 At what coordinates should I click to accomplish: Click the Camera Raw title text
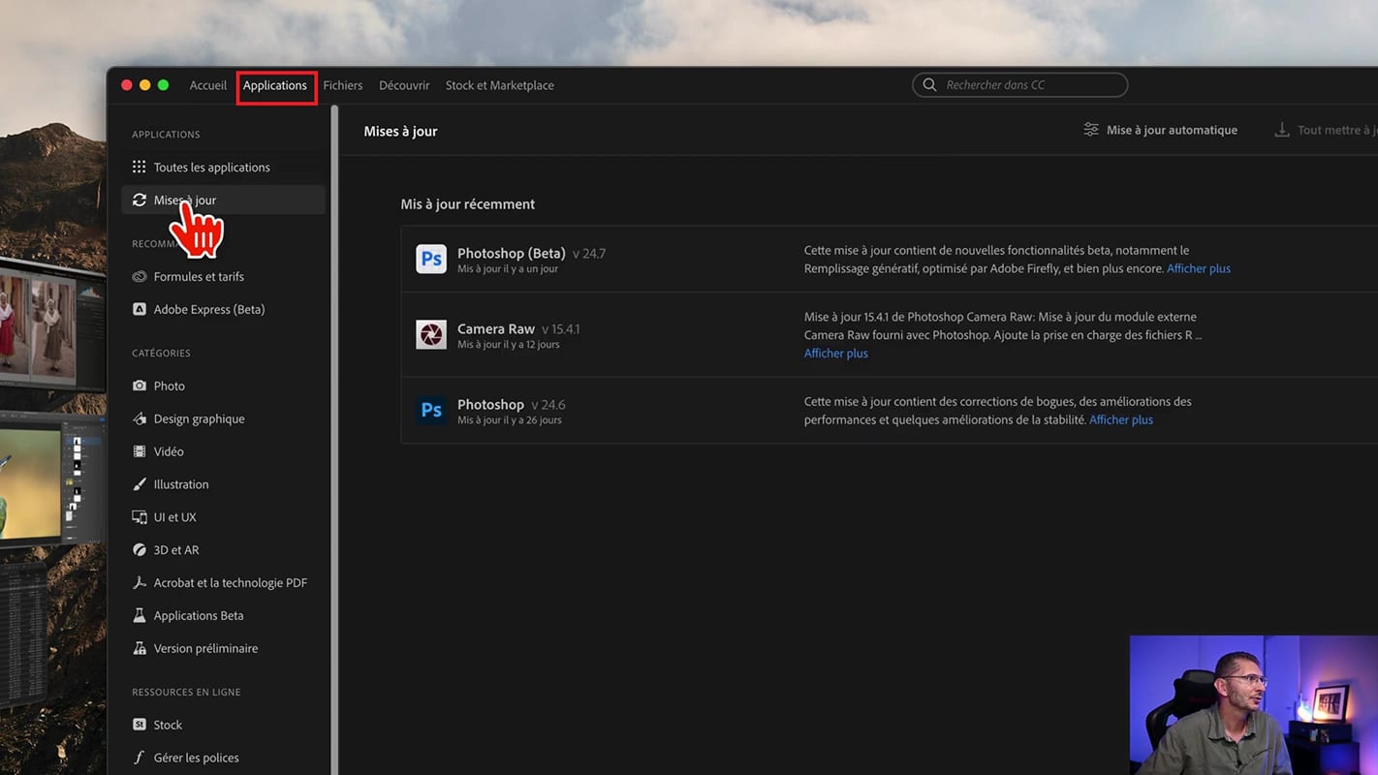point(496,328)
